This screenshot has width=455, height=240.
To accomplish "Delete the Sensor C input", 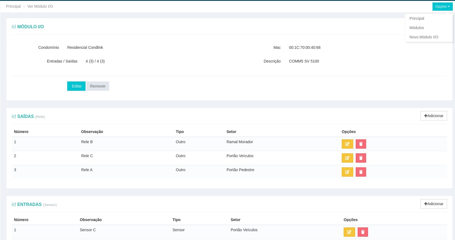I will point(363,232).
